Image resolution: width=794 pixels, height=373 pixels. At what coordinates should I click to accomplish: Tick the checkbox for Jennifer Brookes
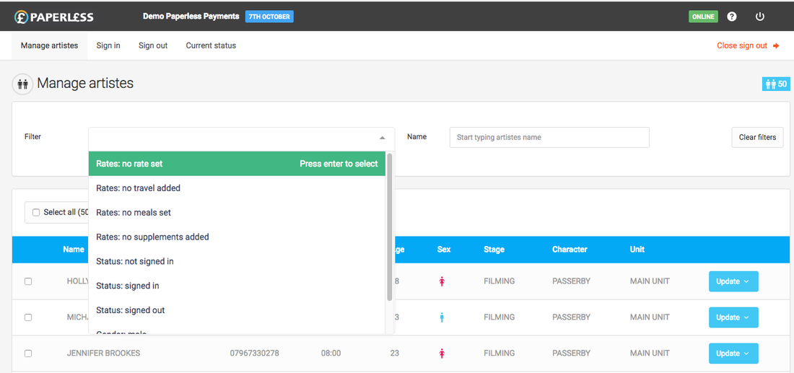click(x=28, y=354)
